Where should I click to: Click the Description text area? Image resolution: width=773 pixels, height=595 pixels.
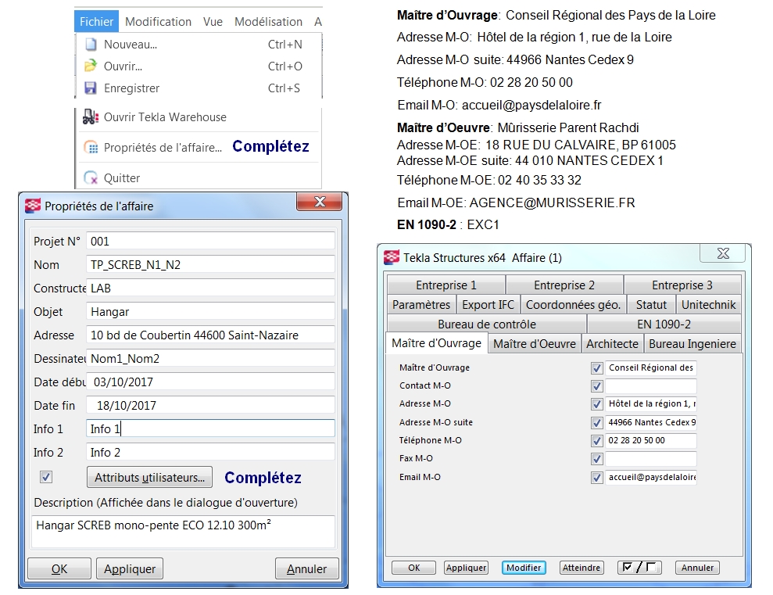pyautogui.click(x=184, y=532)
